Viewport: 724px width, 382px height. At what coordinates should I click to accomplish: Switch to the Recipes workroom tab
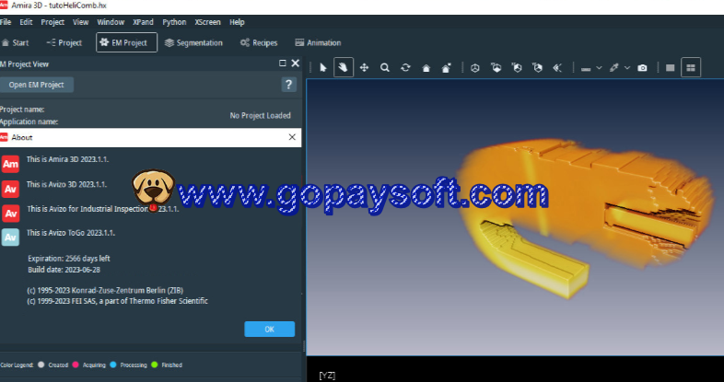point(259,43)
